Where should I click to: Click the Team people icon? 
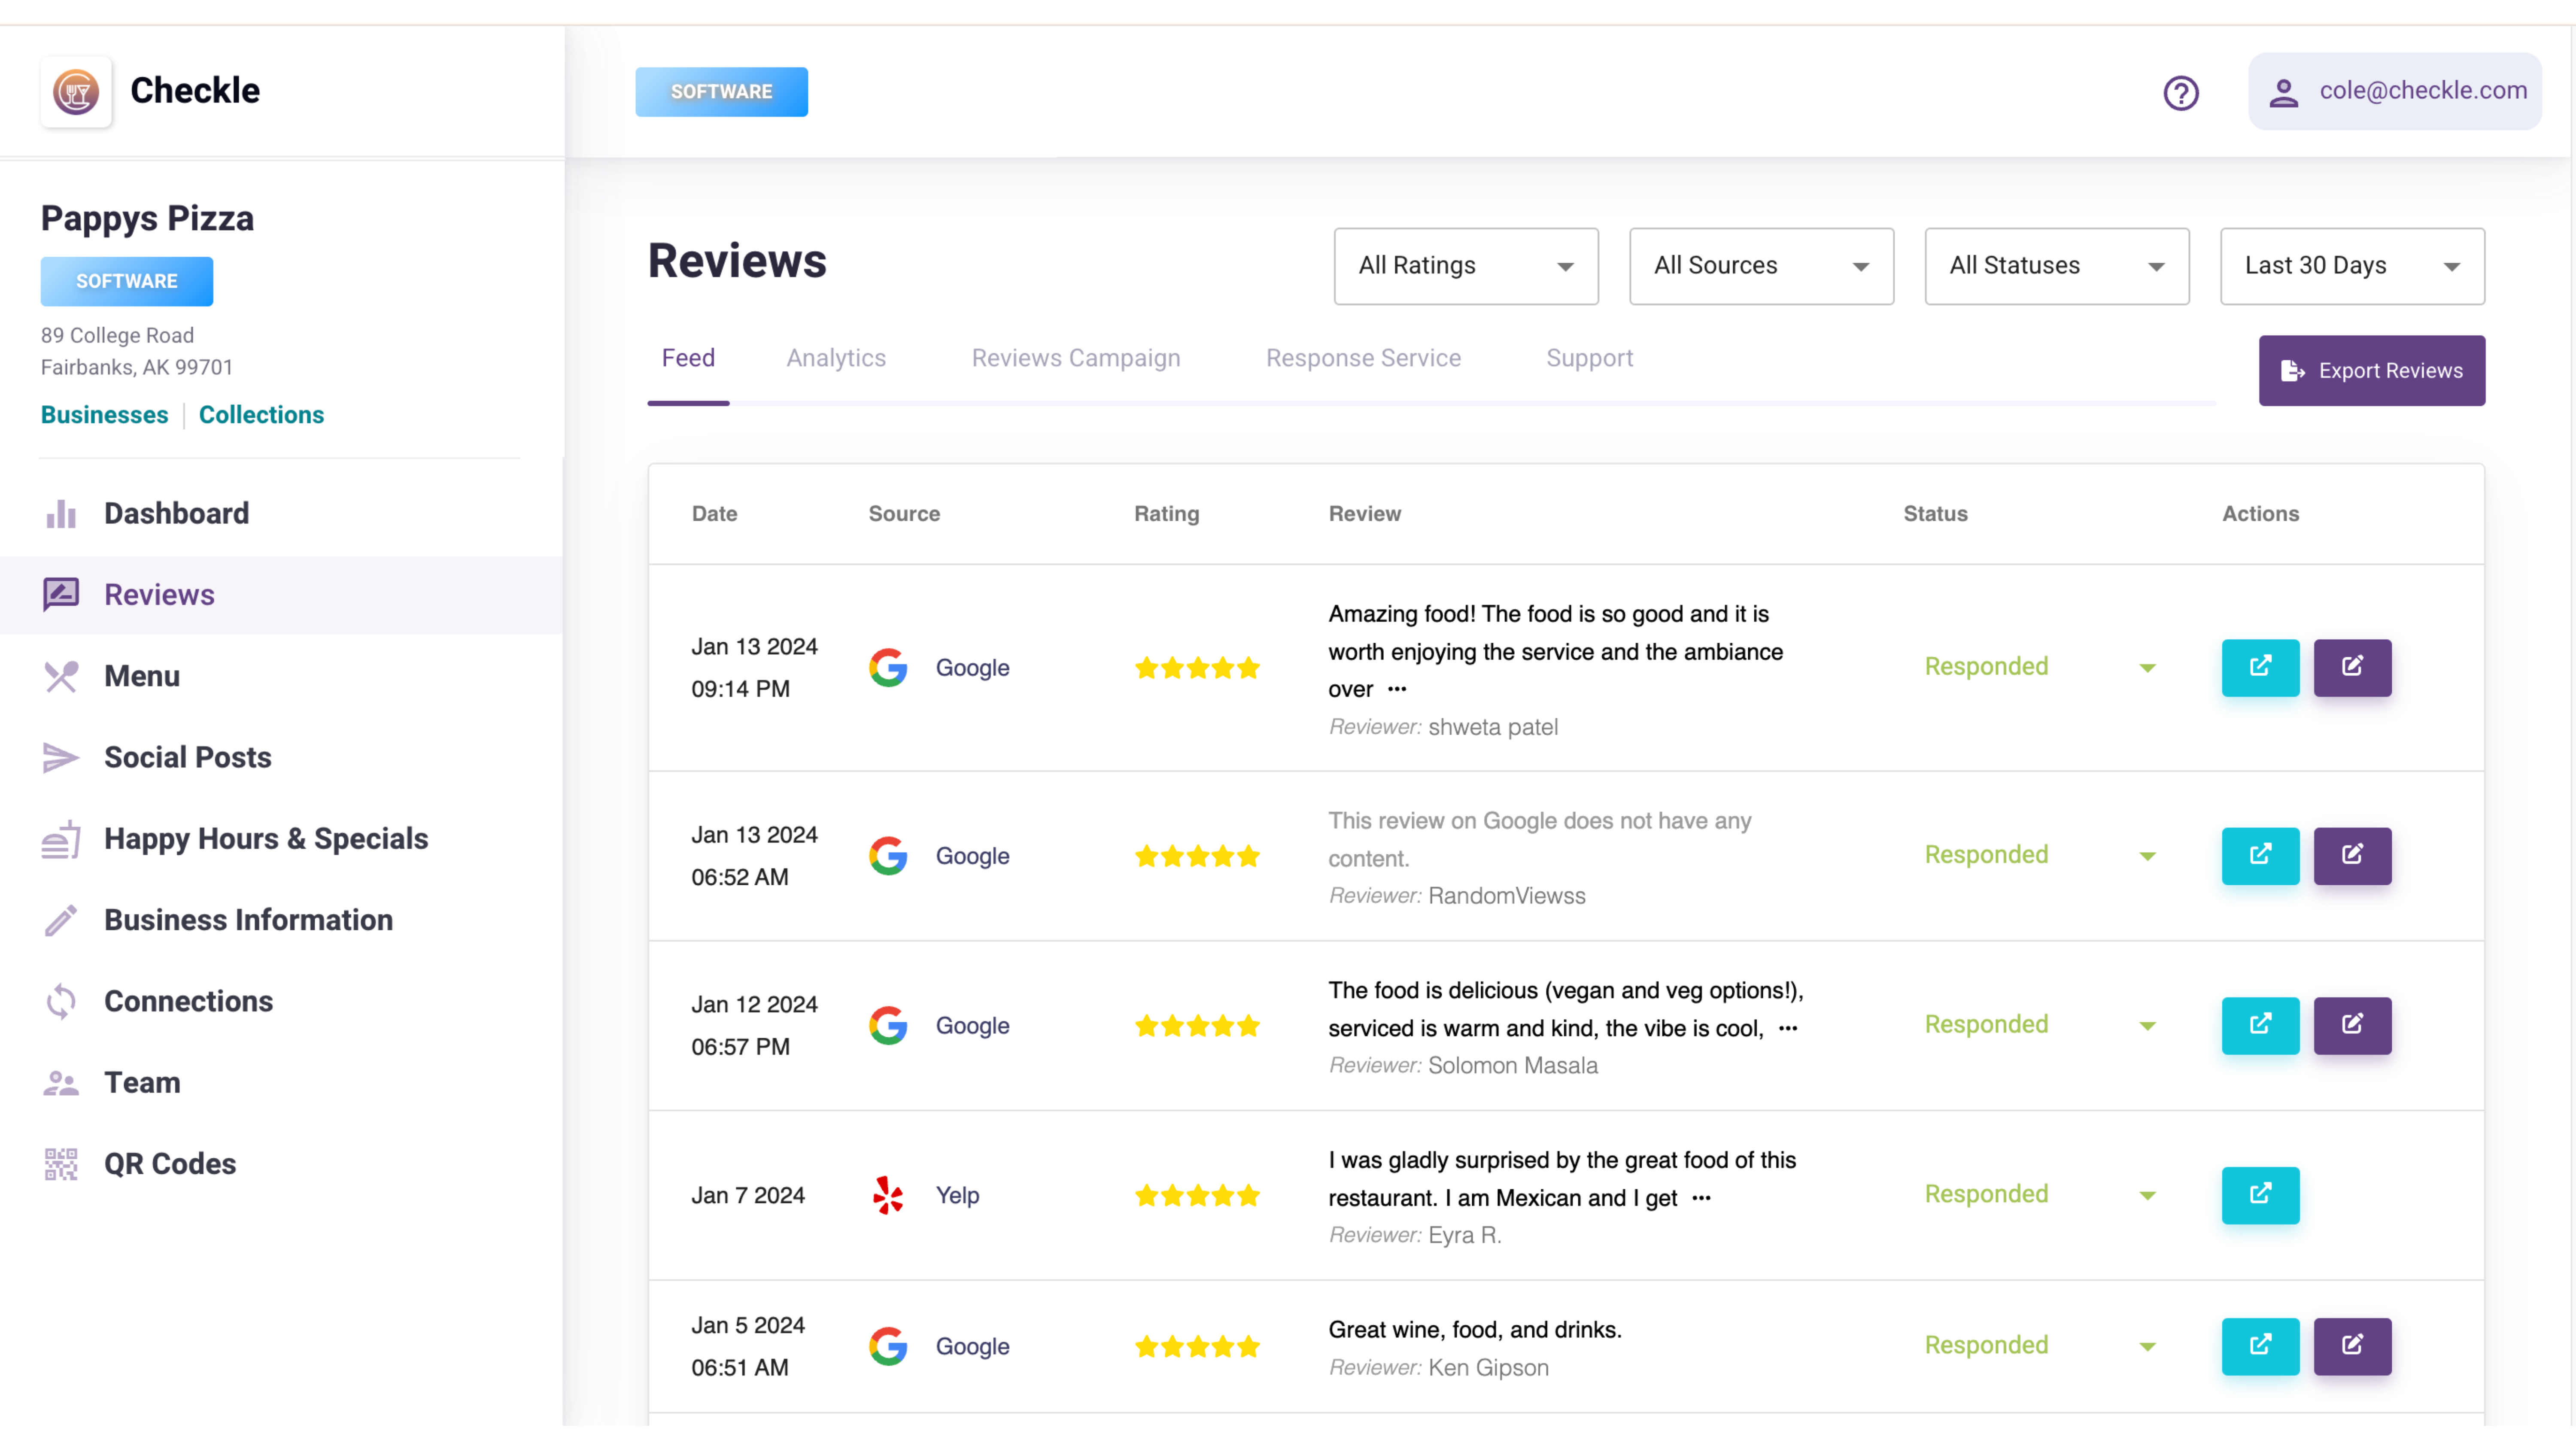pos(61,1083)
